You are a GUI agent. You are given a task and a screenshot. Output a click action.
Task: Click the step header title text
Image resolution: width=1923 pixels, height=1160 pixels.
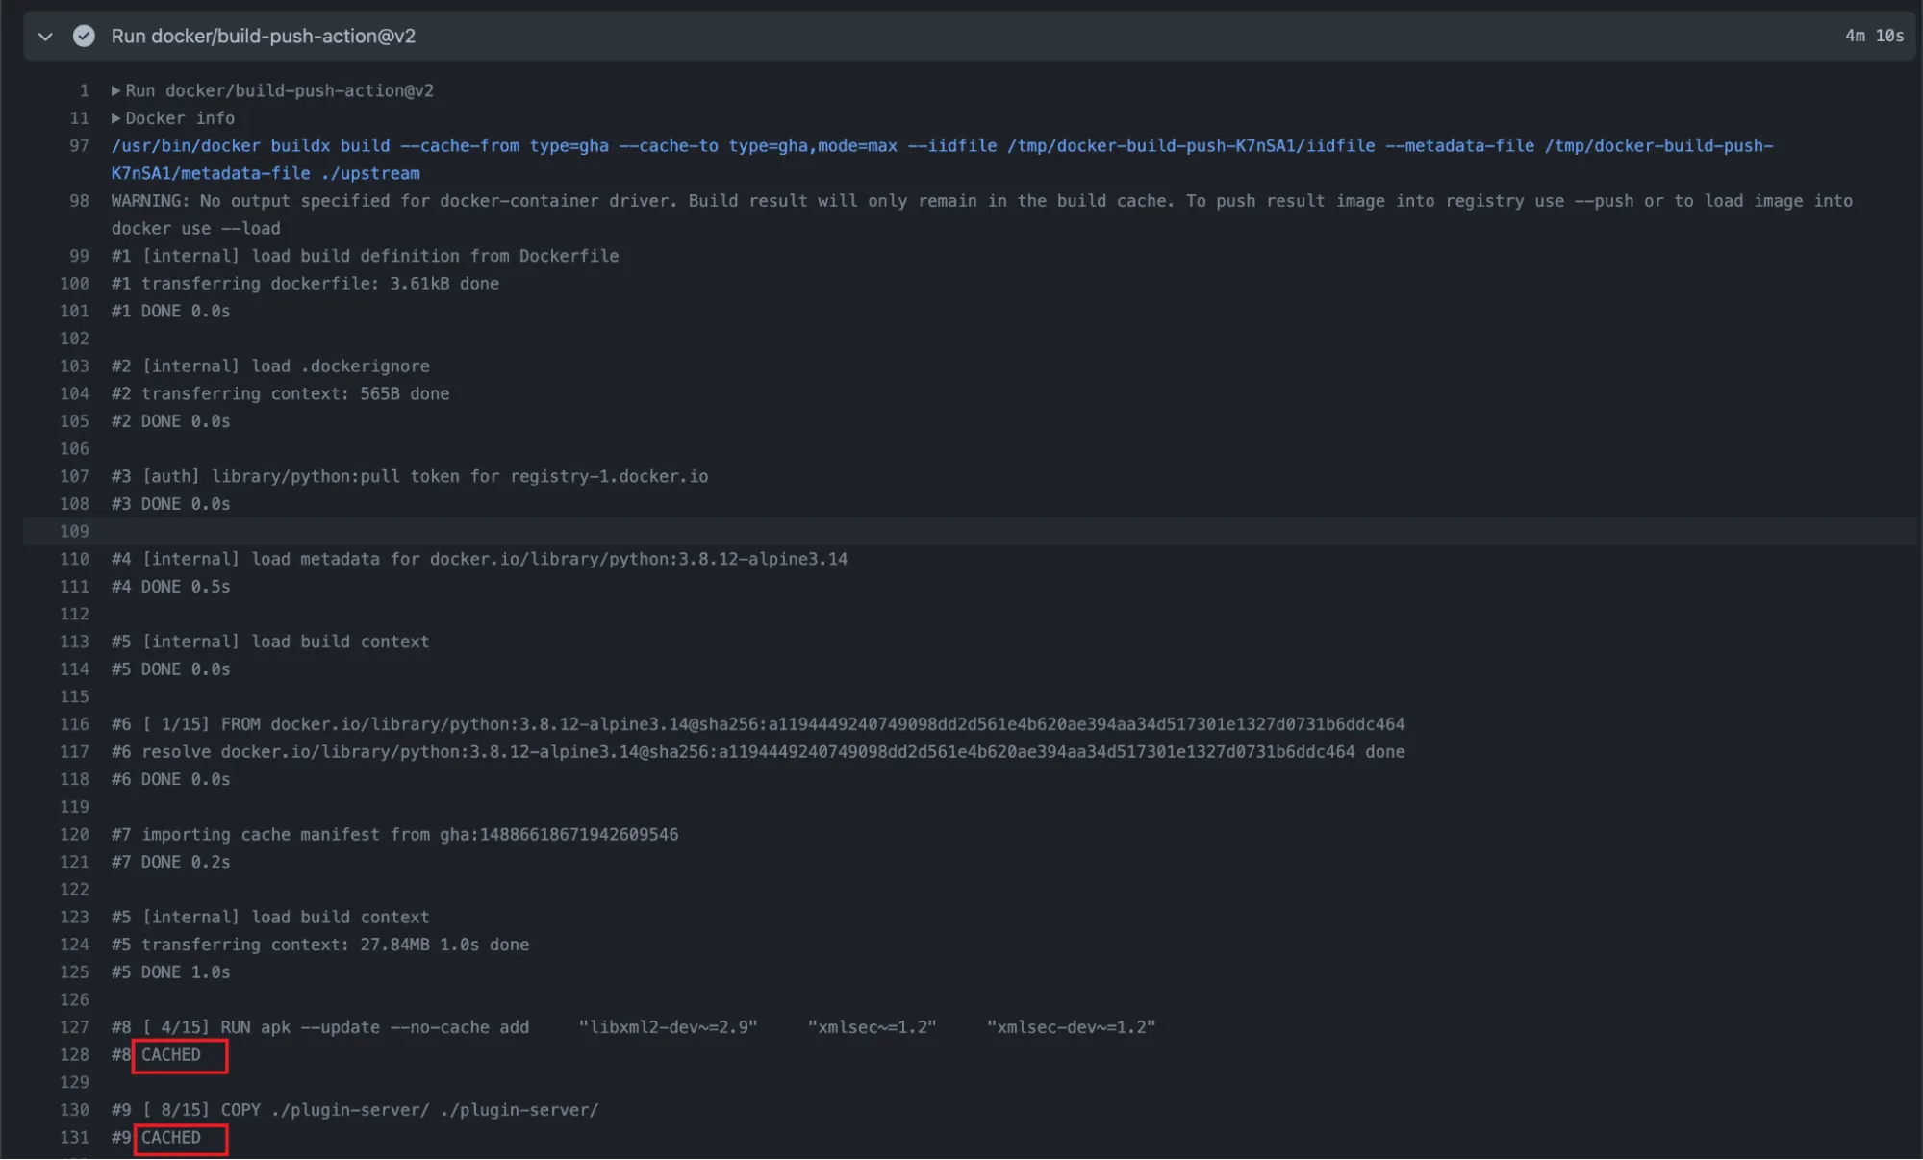point(263,37)
